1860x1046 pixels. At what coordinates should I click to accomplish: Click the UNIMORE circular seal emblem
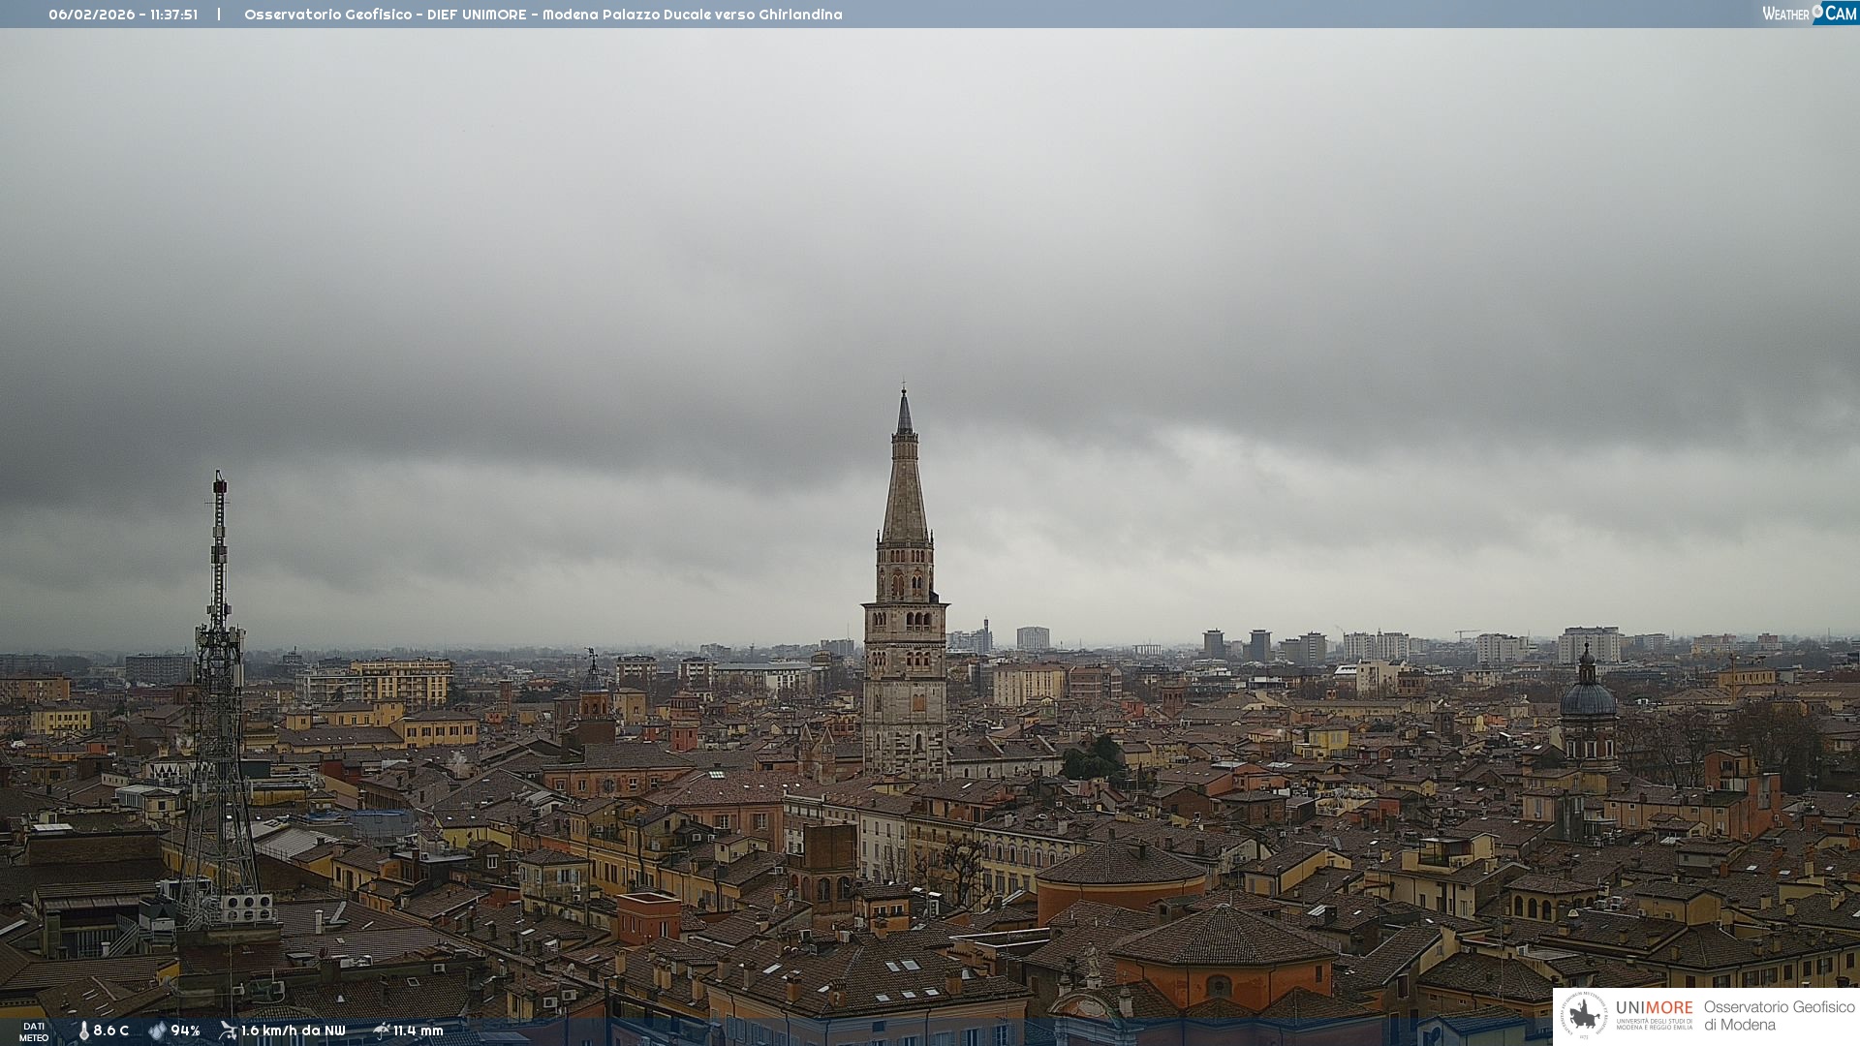coord(1584,1015)
